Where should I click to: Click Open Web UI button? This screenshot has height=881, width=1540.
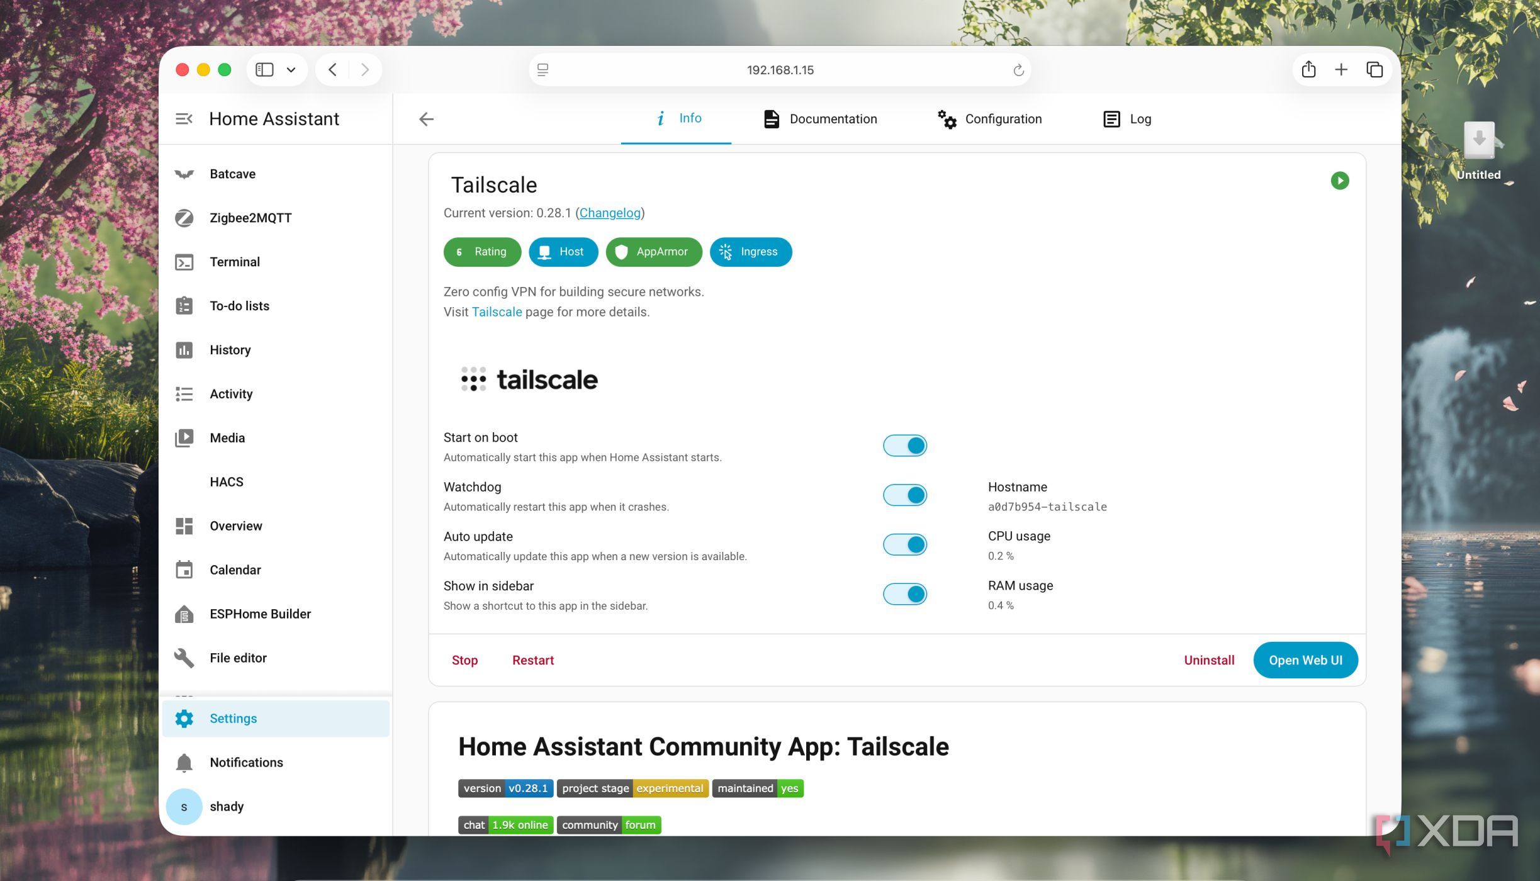coord(1305,660)
